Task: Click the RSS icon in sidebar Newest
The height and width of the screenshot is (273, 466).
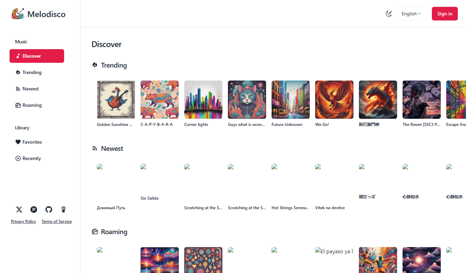Action: [18, 89]
